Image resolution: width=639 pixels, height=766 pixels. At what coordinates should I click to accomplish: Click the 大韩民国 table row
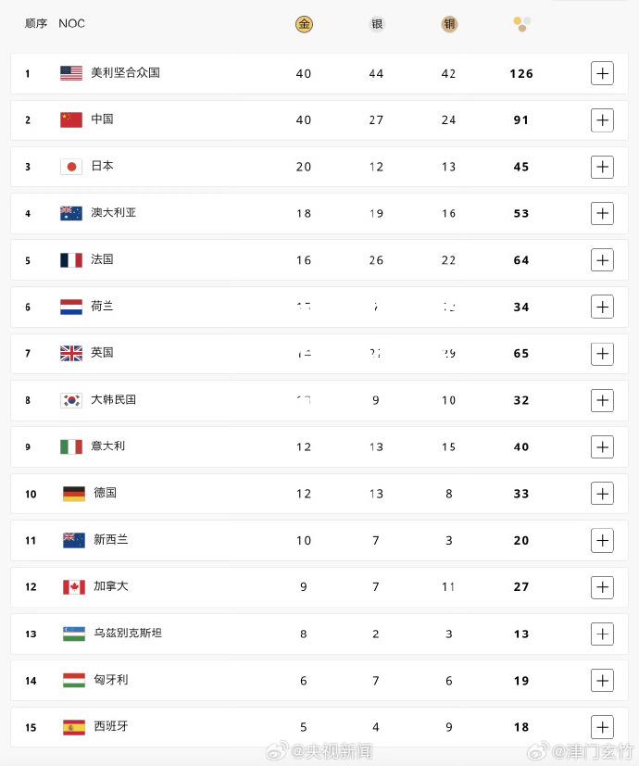click(x=319, y=400)
